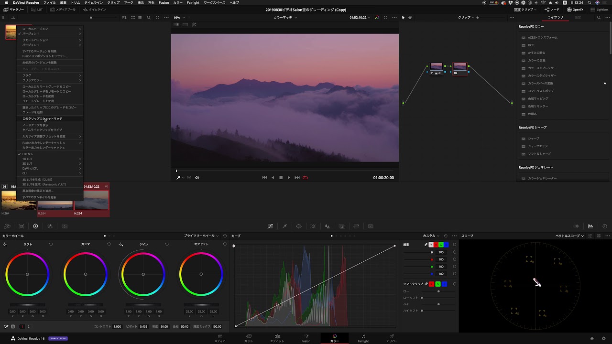Viewport: 612px width, 344px height.
Task: Reset the Offset color wheel
Action: click(x=224, y=244)
